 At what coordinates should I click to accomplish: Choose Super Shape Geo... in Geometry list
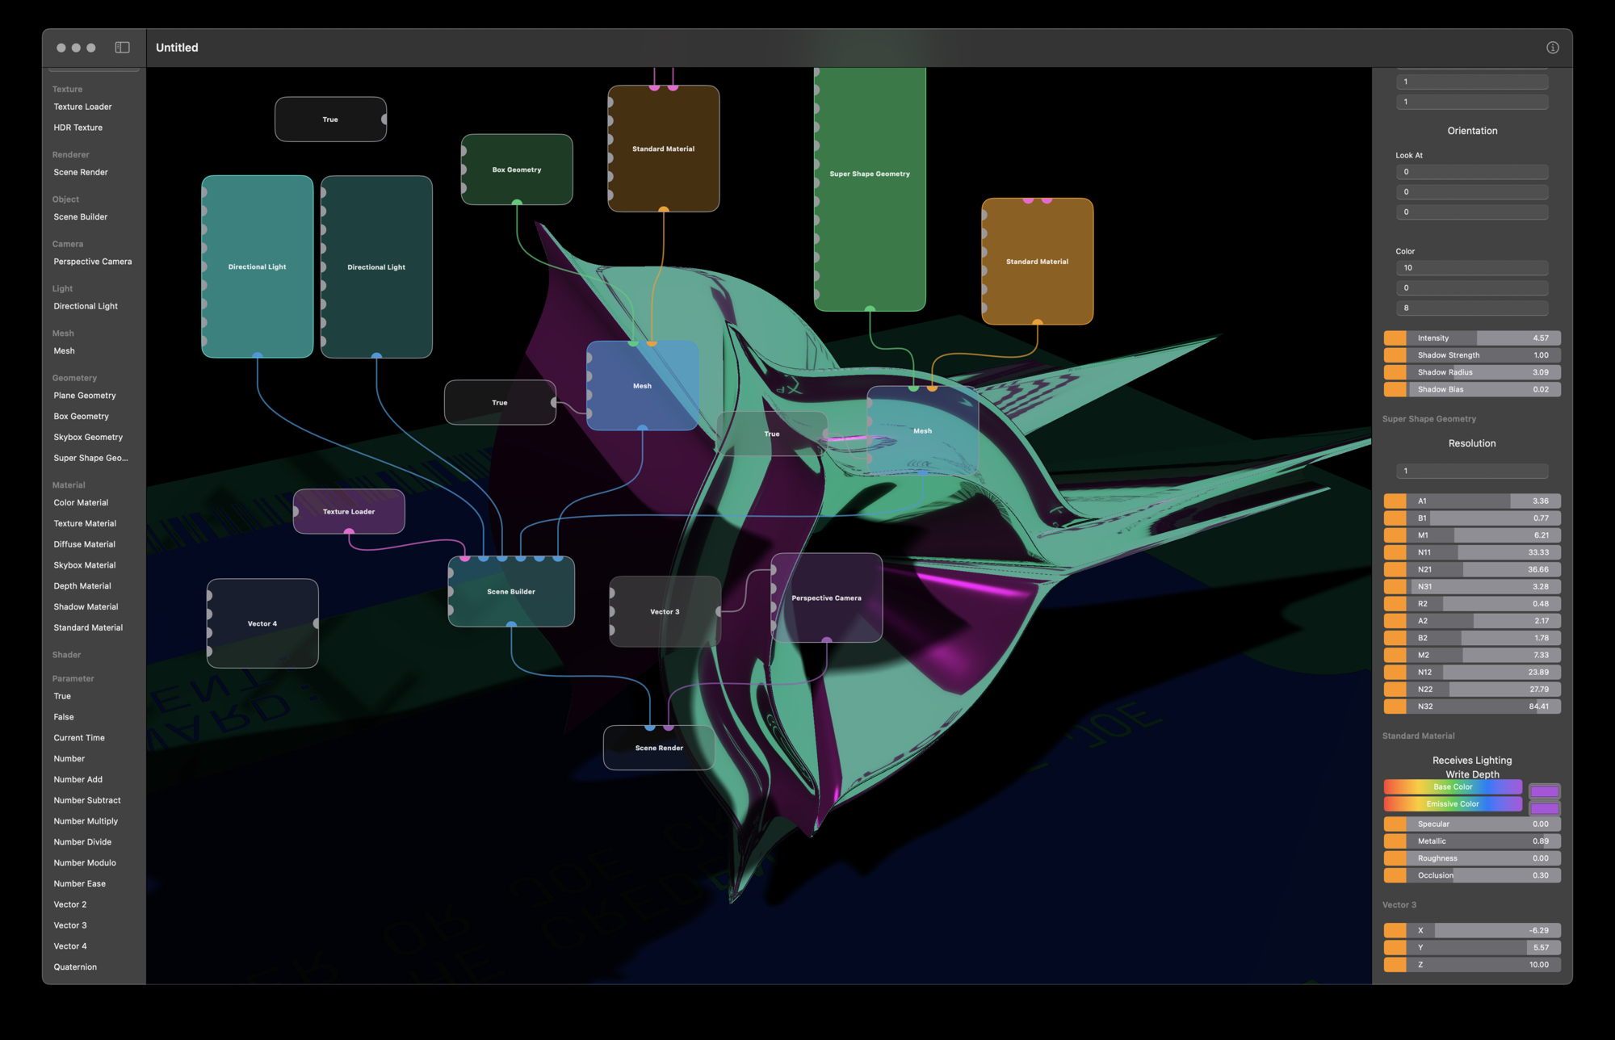[90, 458]
